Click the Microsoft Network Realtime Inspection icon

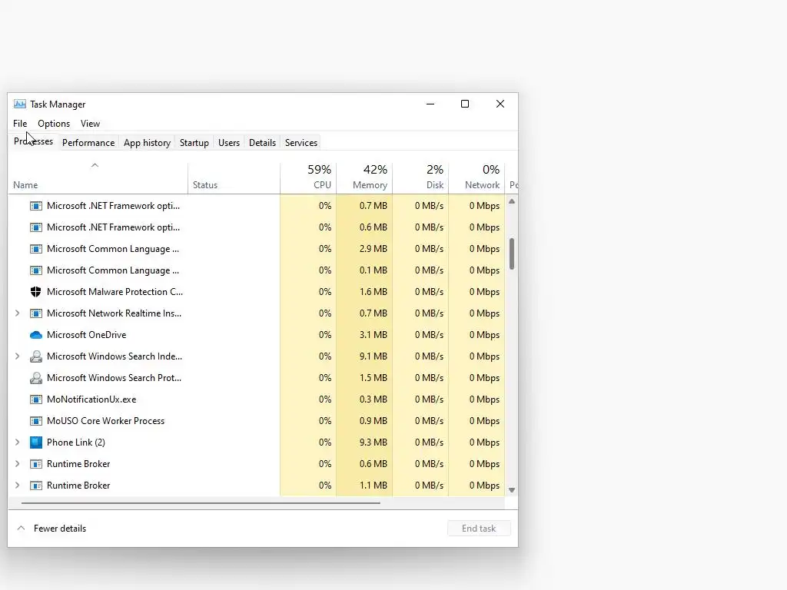pos(35,313)
